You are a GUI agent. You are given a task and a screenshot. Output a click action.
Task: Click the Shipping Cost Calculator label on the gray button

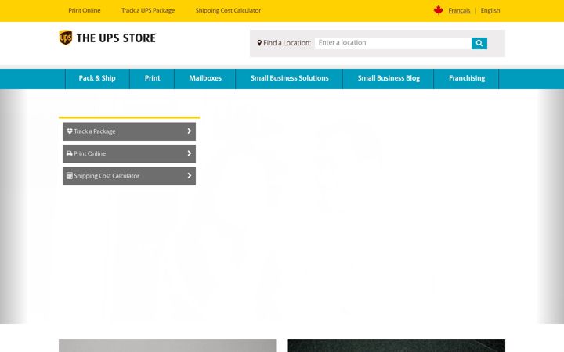pos(107,176)
